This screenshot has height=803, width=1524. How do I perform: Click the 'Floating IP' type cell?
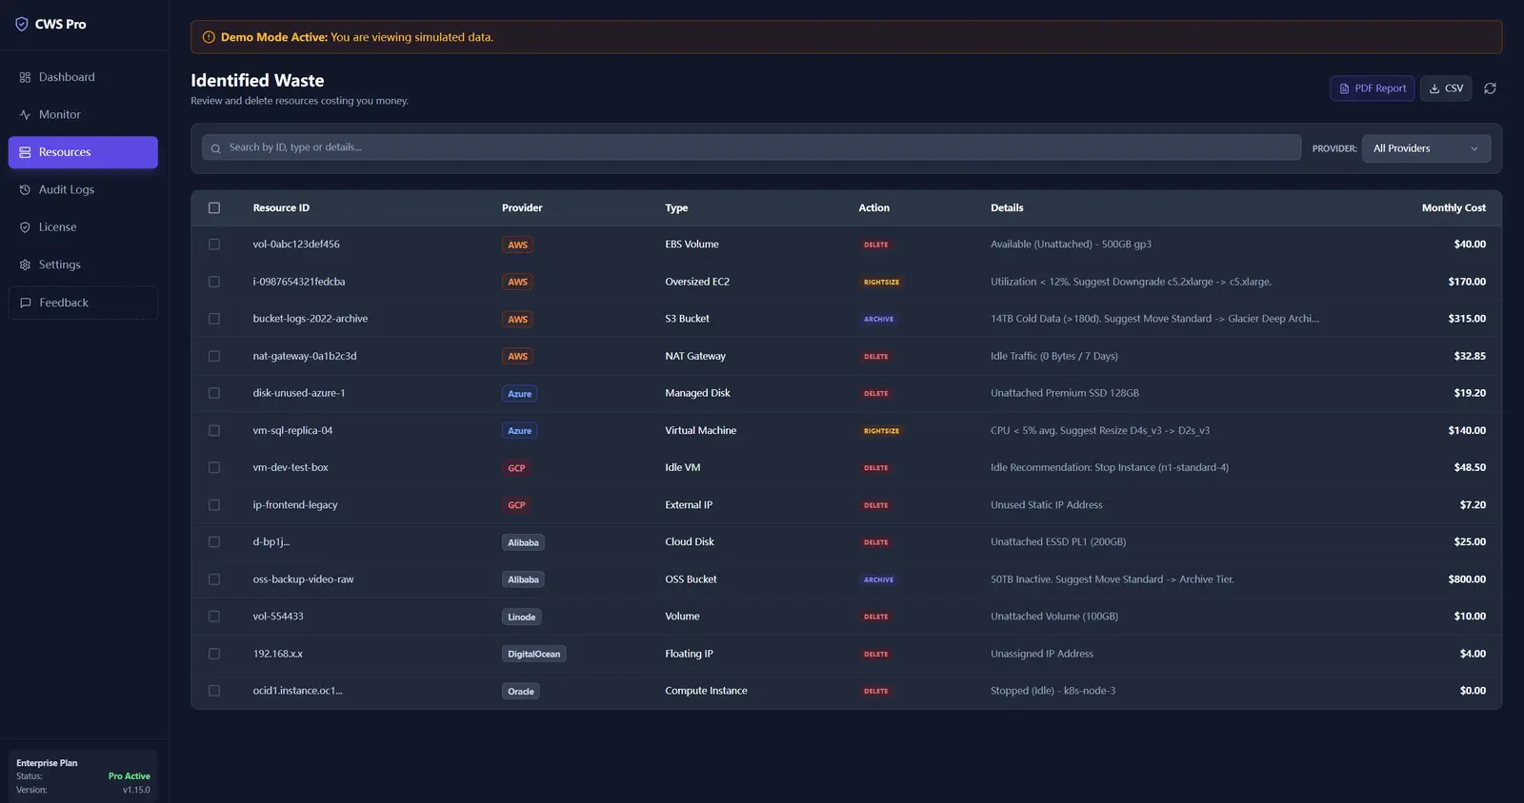click(x=689, y=654)
